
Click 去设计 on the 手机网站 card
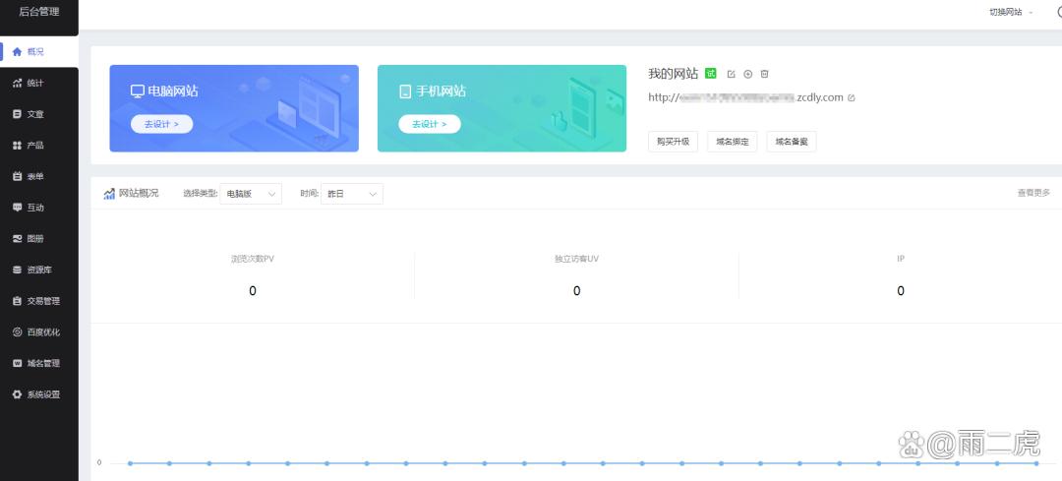pyautogui.click(x=430, y=124)
